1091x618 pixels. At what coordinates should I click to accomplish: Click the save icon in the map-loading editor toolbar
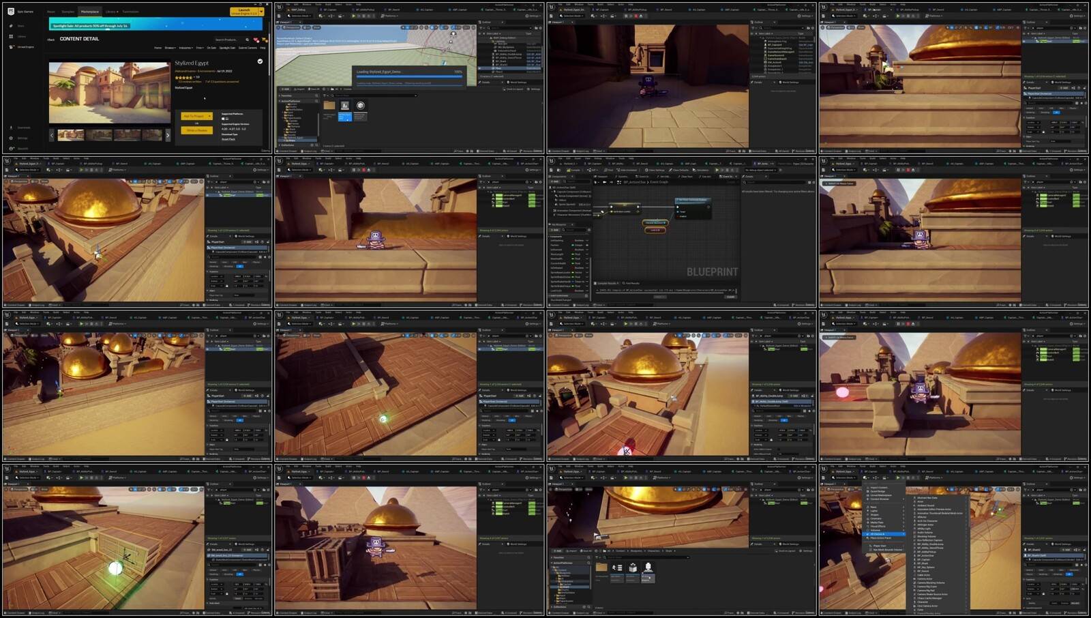pos(279,16)
